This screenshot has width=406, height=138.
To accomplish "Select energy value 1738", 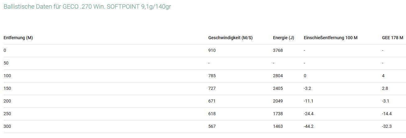I will point(278,114).
